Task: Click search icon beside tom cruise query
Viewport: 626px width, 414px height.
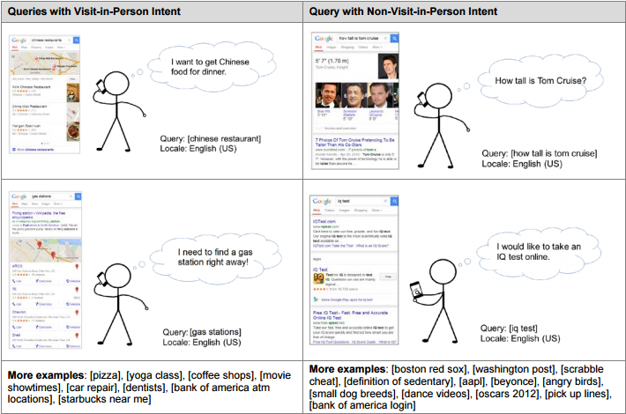Action: 395,40
